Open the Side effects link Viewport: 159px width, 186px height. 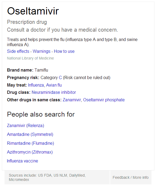point(18,51)
